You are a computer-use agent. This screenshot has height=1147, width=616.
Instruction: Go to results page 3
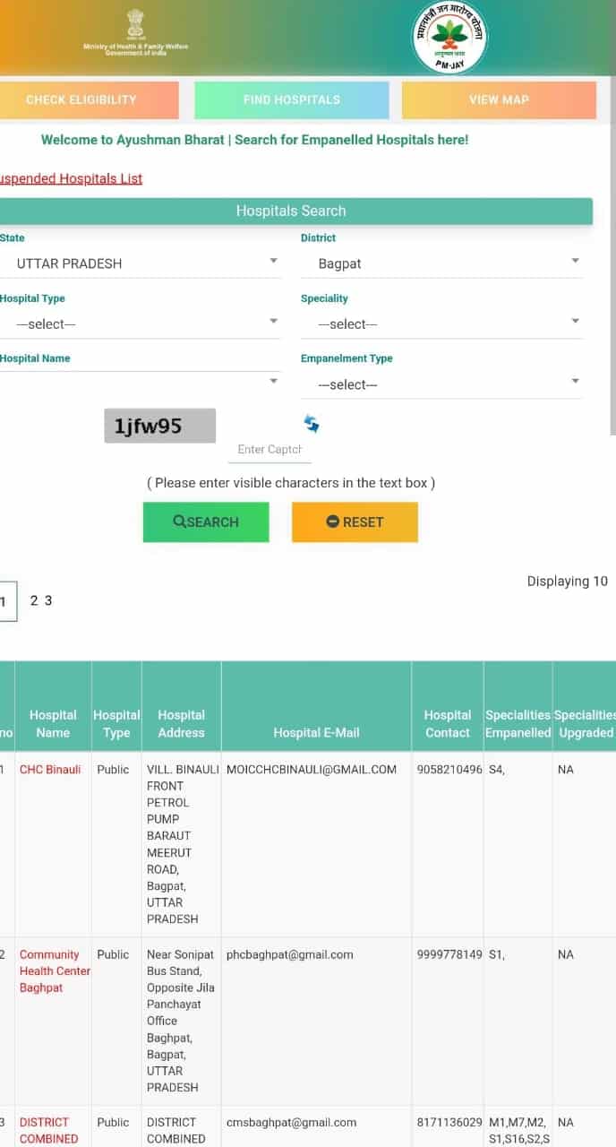48,600
